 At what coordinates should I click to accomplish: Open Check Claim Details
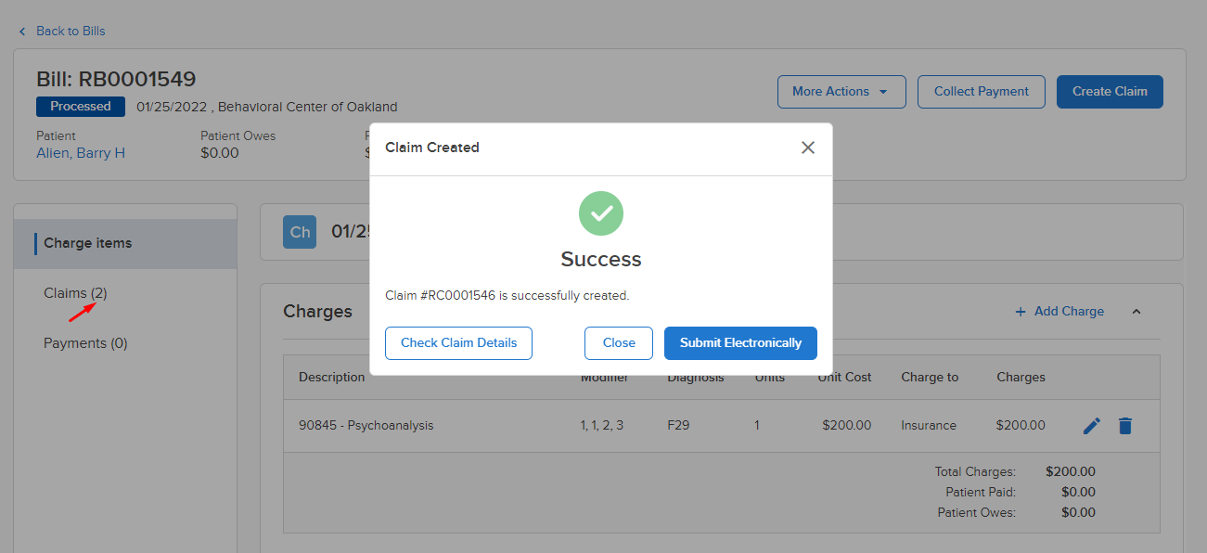click(x=458, y=342)
